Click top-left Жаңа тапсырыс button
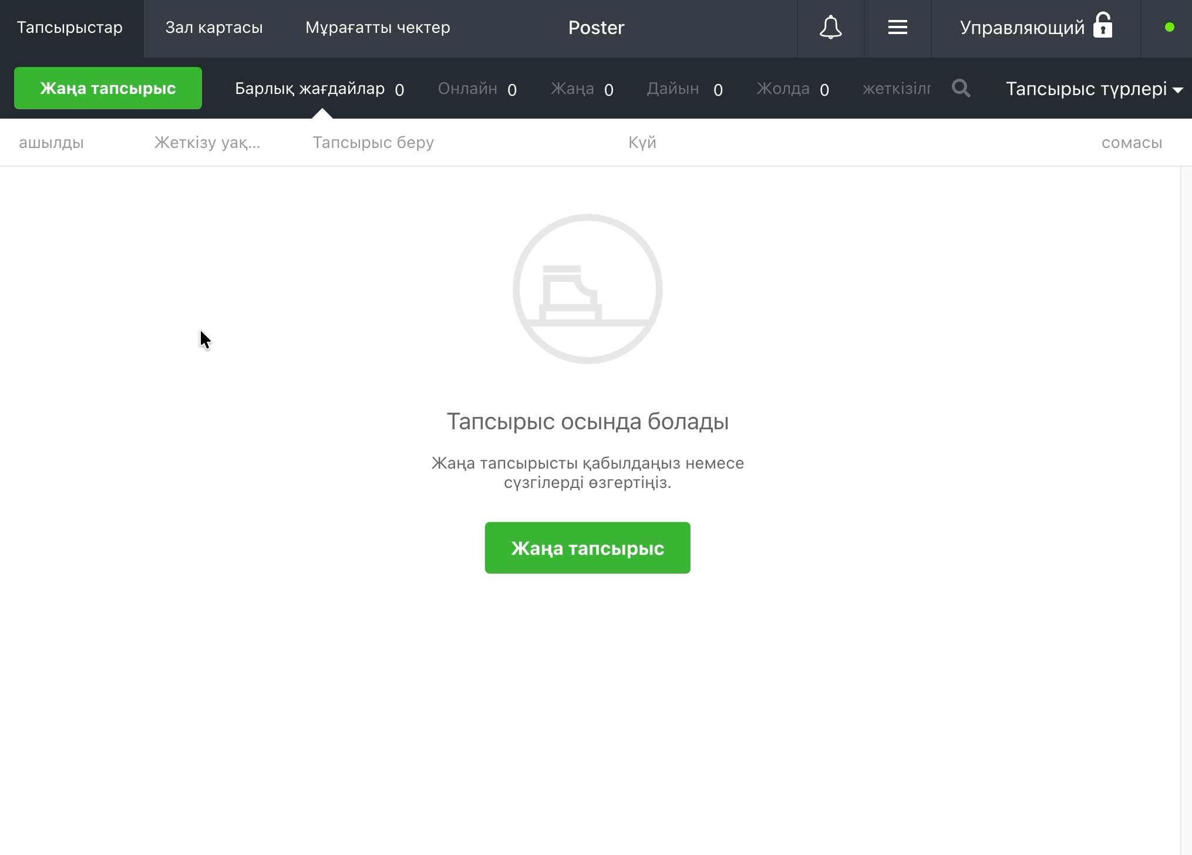Image resolution: width=1192 pixels, height=855 pixels. (x=108, y=88)
